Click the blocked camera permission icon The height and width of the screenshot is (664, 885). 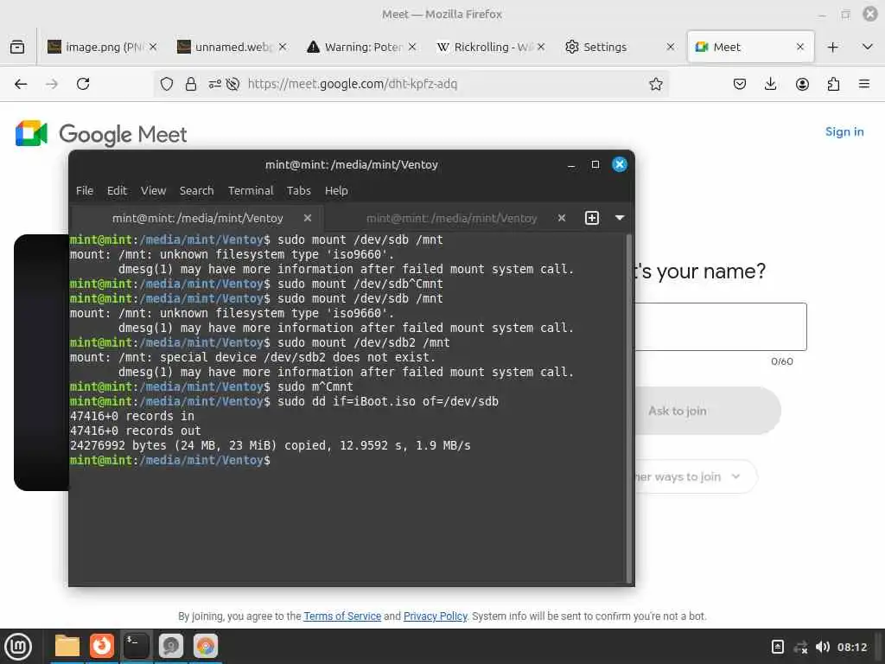232,84
